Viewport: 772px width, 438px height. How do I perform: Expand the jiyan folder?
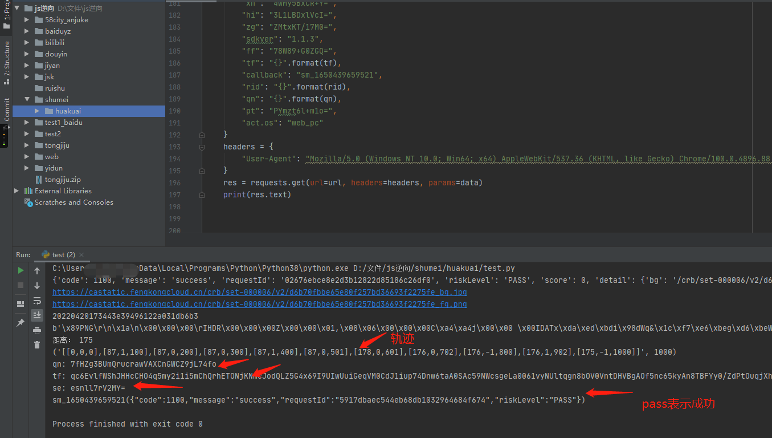point(27,66)
